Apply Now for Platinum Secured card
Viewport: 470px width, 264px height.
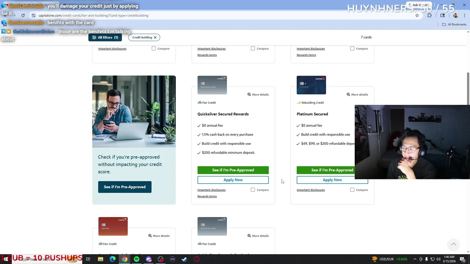coord(332,180)
